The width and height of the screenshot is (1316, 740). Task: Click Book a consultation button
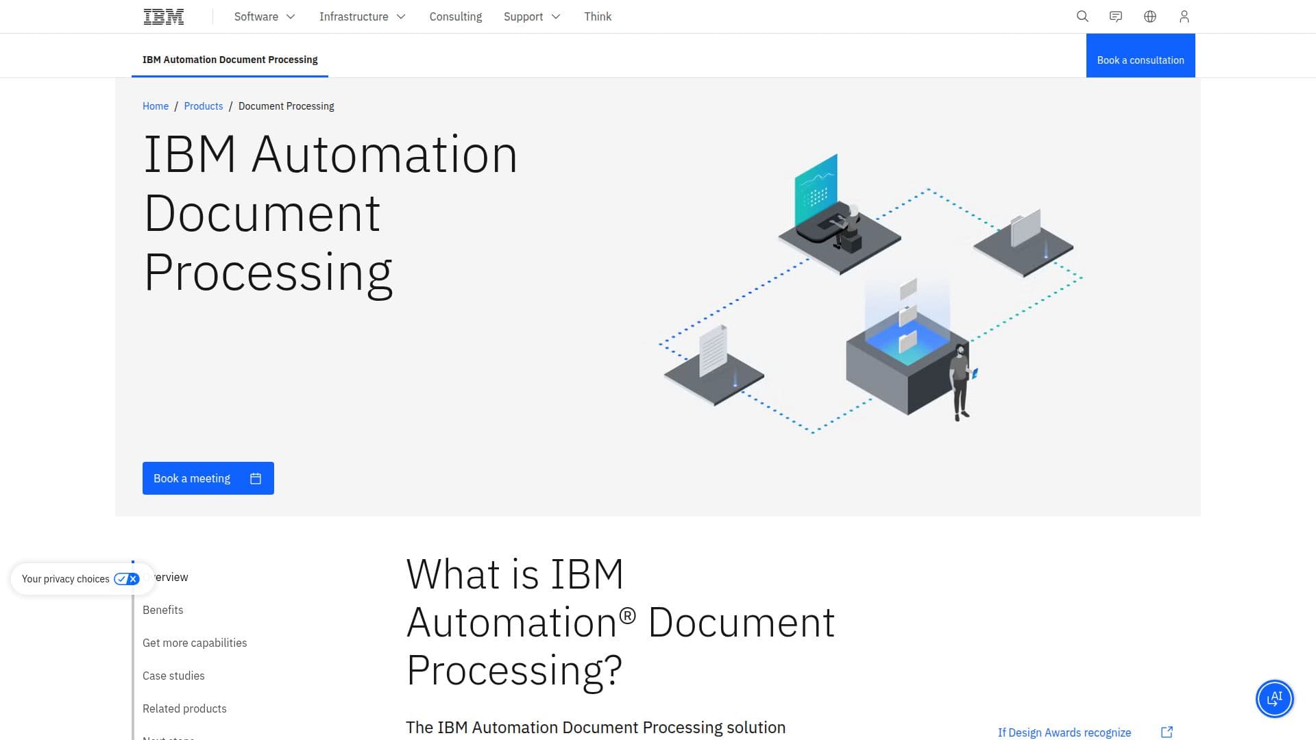1141,56
